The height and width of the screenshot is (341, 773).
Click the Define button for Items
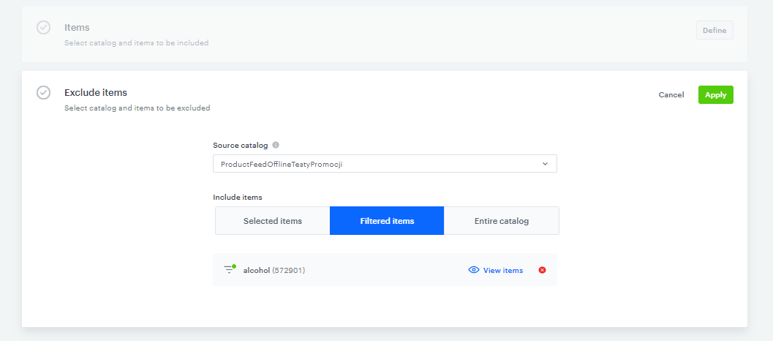pos(714,30)
